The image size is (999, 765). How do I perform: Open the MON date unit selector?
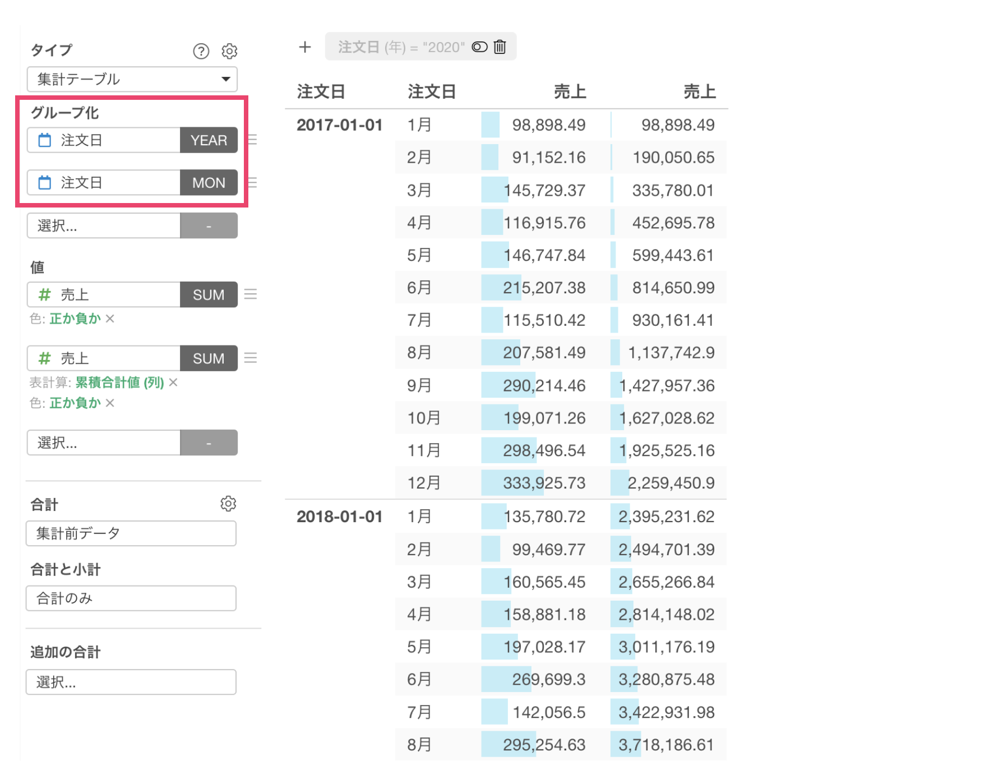(x=209, y=183)
